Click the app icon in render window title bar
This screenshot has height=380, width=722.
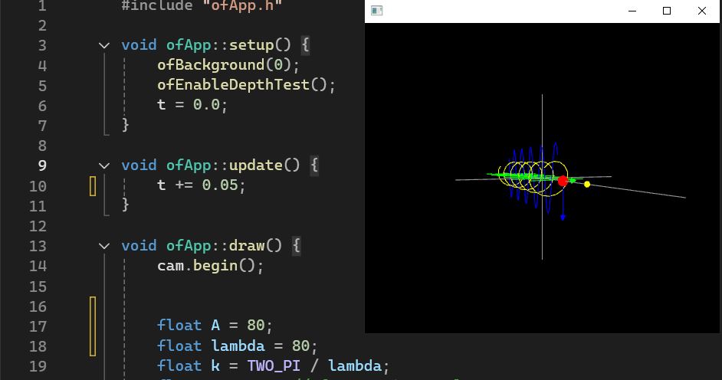point(376,11)
